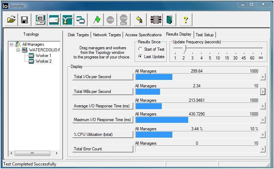
Task: Stop the current test
Action: 110,20
